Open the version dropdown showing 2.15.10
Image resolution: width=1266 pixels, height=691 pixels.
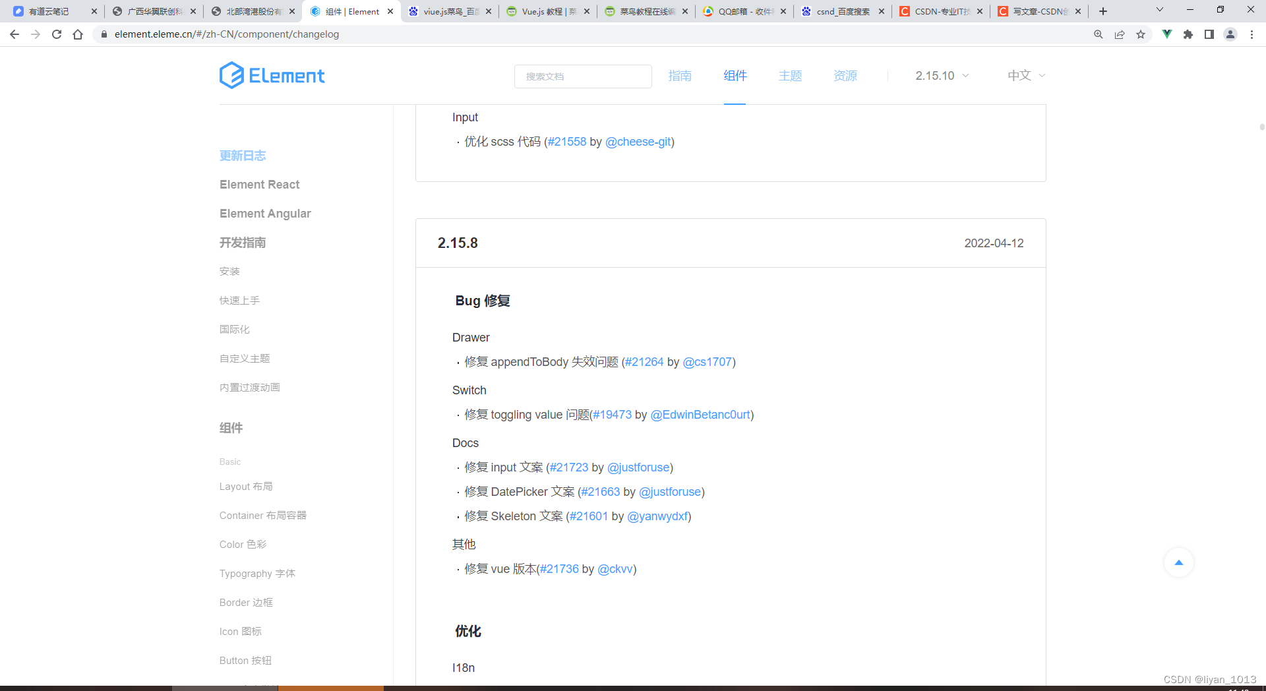941,75
